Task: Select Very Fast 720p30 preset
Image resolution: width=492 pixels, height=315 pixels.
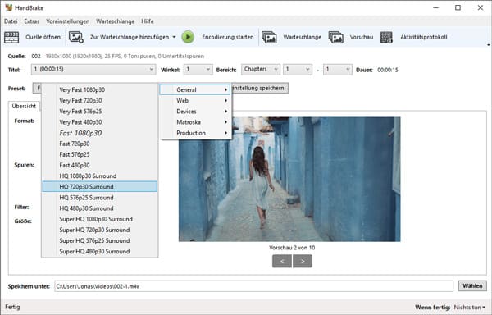Action: coord(100,101)
